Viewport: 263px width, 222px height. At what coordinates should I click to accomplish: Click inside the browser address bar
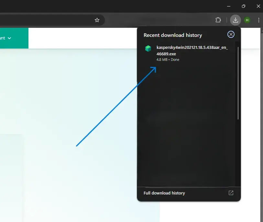pyautogui.click(x=49, y=20)
